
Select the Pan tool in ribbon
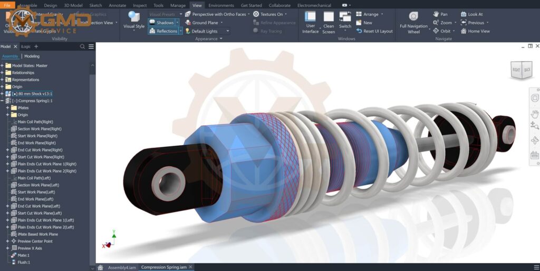[440, 14]
